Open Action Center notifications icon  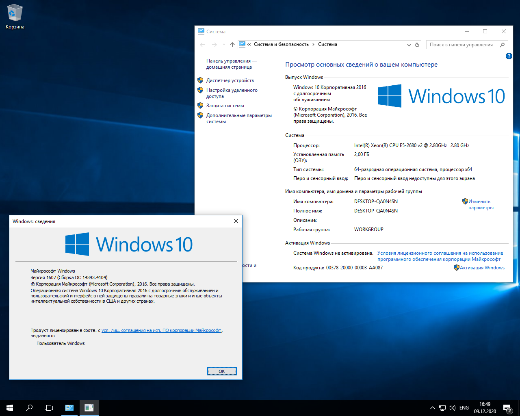click(x=507, y=408)
